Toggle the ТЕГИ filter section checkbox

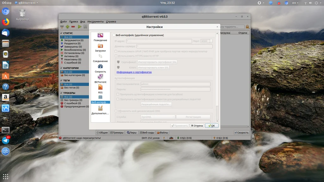tap(61, 81)
